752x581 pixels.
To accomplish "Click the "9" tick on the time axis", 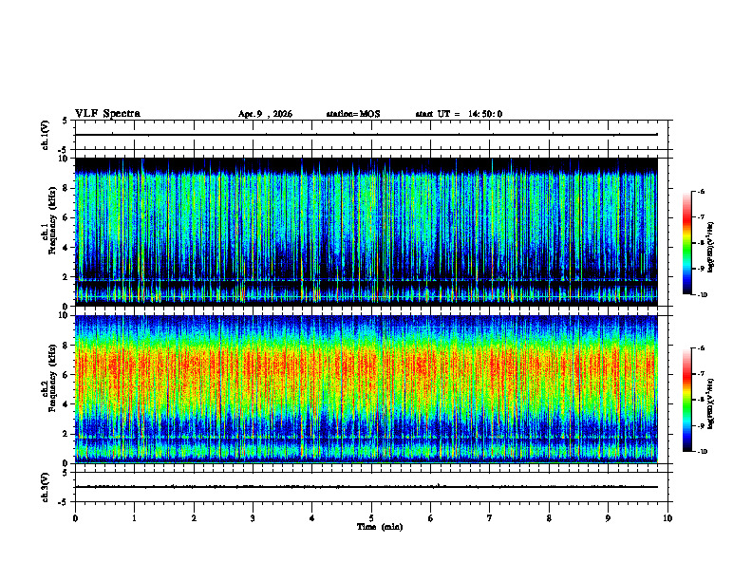I will (x=608, y=518).
